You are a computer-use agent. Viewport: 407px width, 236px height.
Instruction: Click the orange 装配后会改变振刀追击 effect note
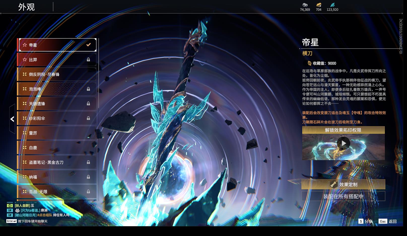pyautogui.click(x=344, y=117)
